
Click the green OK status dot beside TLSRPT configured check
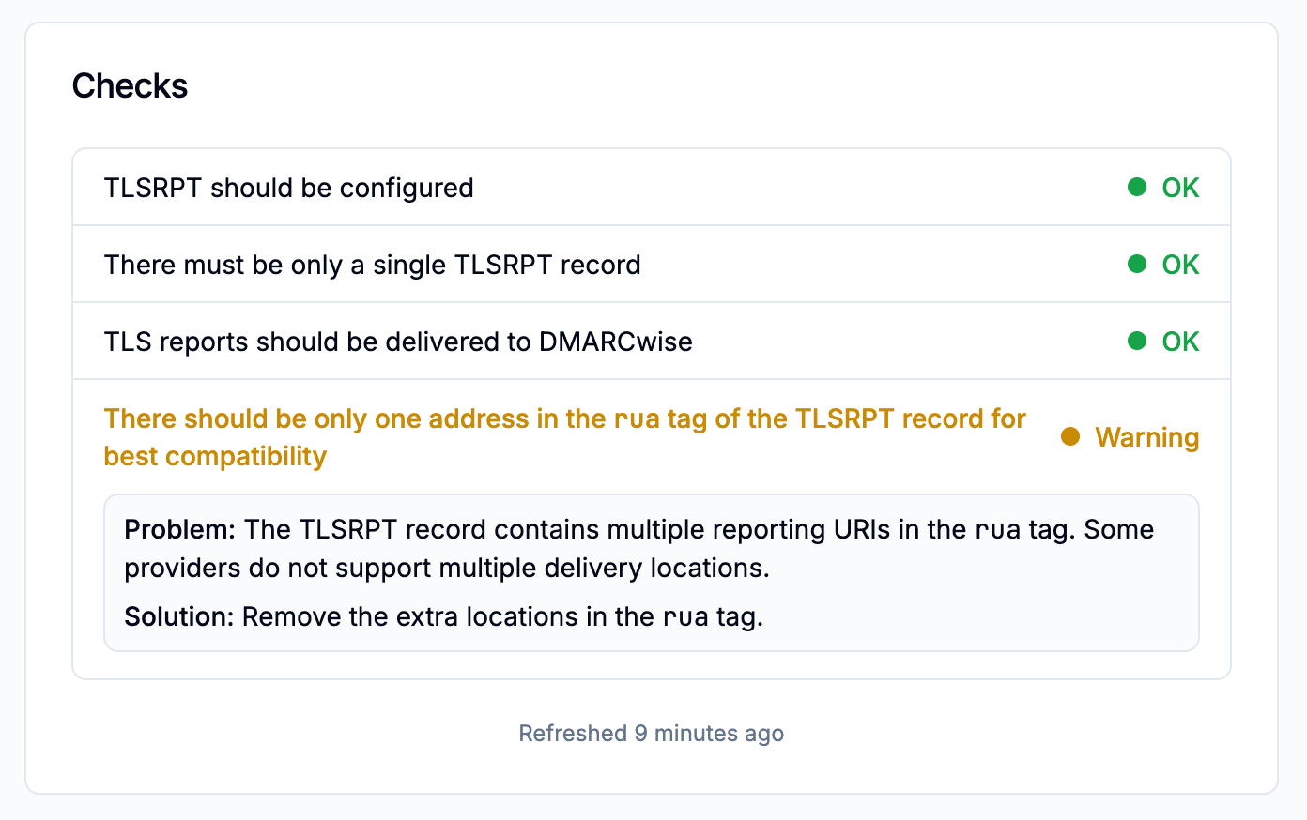(1136, 187)
